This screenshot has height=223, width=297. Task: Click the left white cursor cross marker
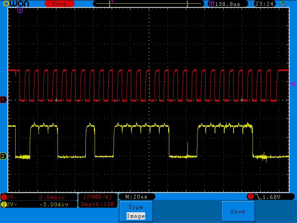point(56,100)
